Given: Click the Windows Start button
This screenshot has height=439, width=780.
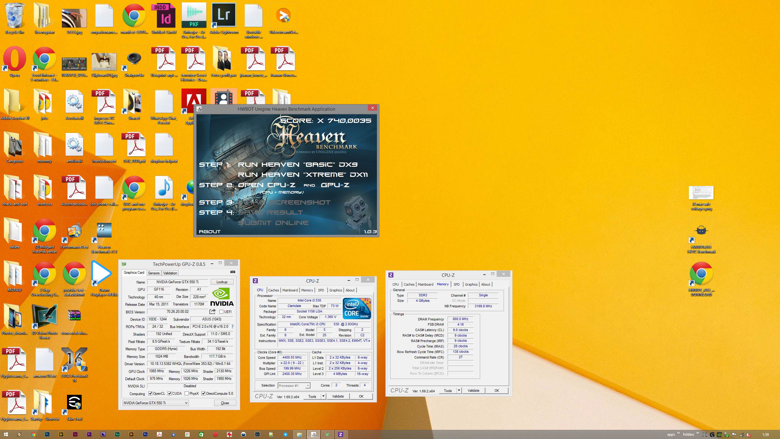Looking at the screenshot, I should click(x=5, y=434).
